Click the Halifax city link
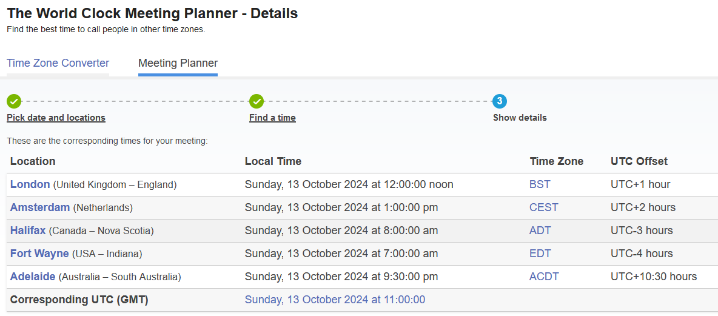718x316 pixels. point(28,230)
